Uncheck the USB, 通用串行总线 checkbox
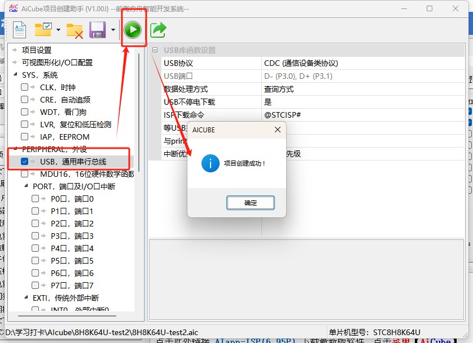Screen dimensions: 473x343 tap(24, 161)
